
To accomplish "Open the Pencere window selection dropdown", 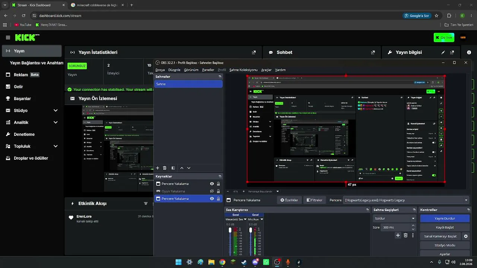I will (406, 200).
